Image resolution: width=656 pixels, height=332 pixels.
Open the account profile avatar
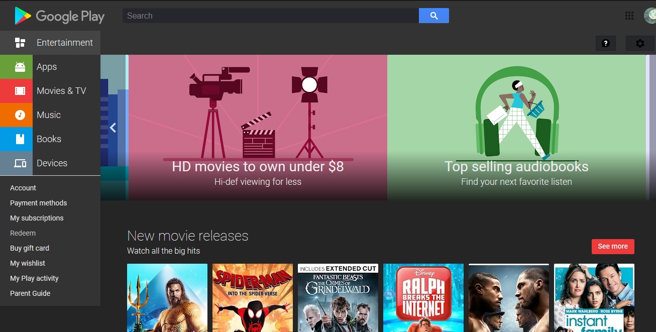coord(650,16)
